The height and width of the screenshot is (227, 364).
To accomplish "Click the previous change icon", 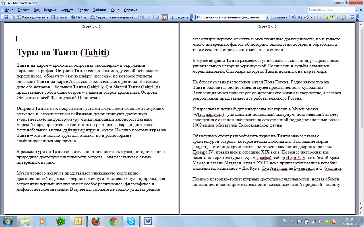I will [x=293, y=17].
